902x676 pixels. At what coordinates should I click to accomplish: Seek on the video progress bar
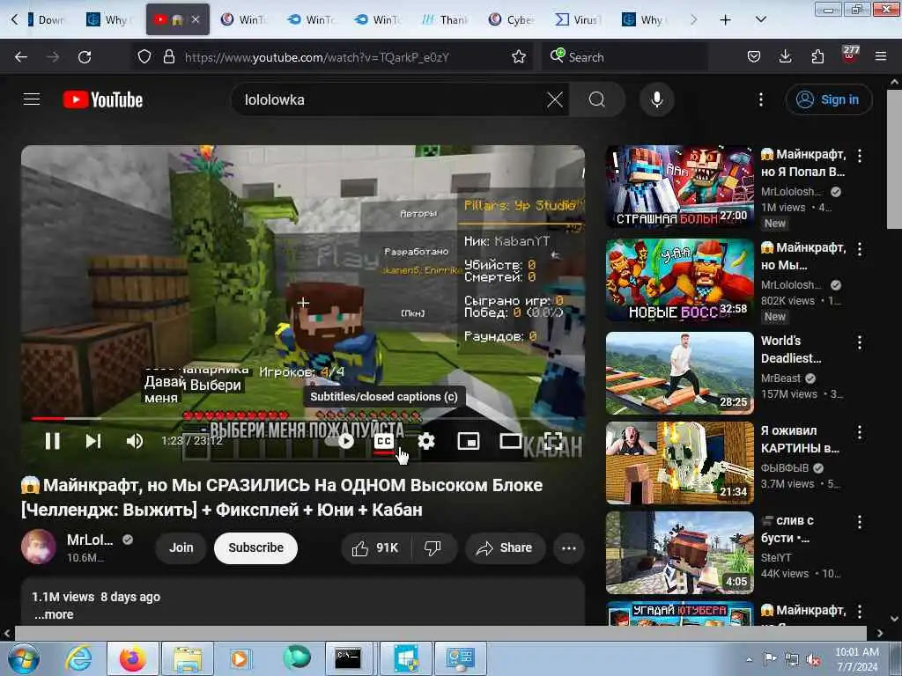pyautogui.click(x=303, y=418)
